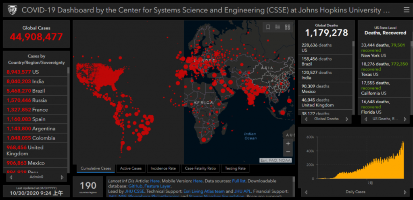
Task: Select the Colombia row in country list
Action: [35, 138]
